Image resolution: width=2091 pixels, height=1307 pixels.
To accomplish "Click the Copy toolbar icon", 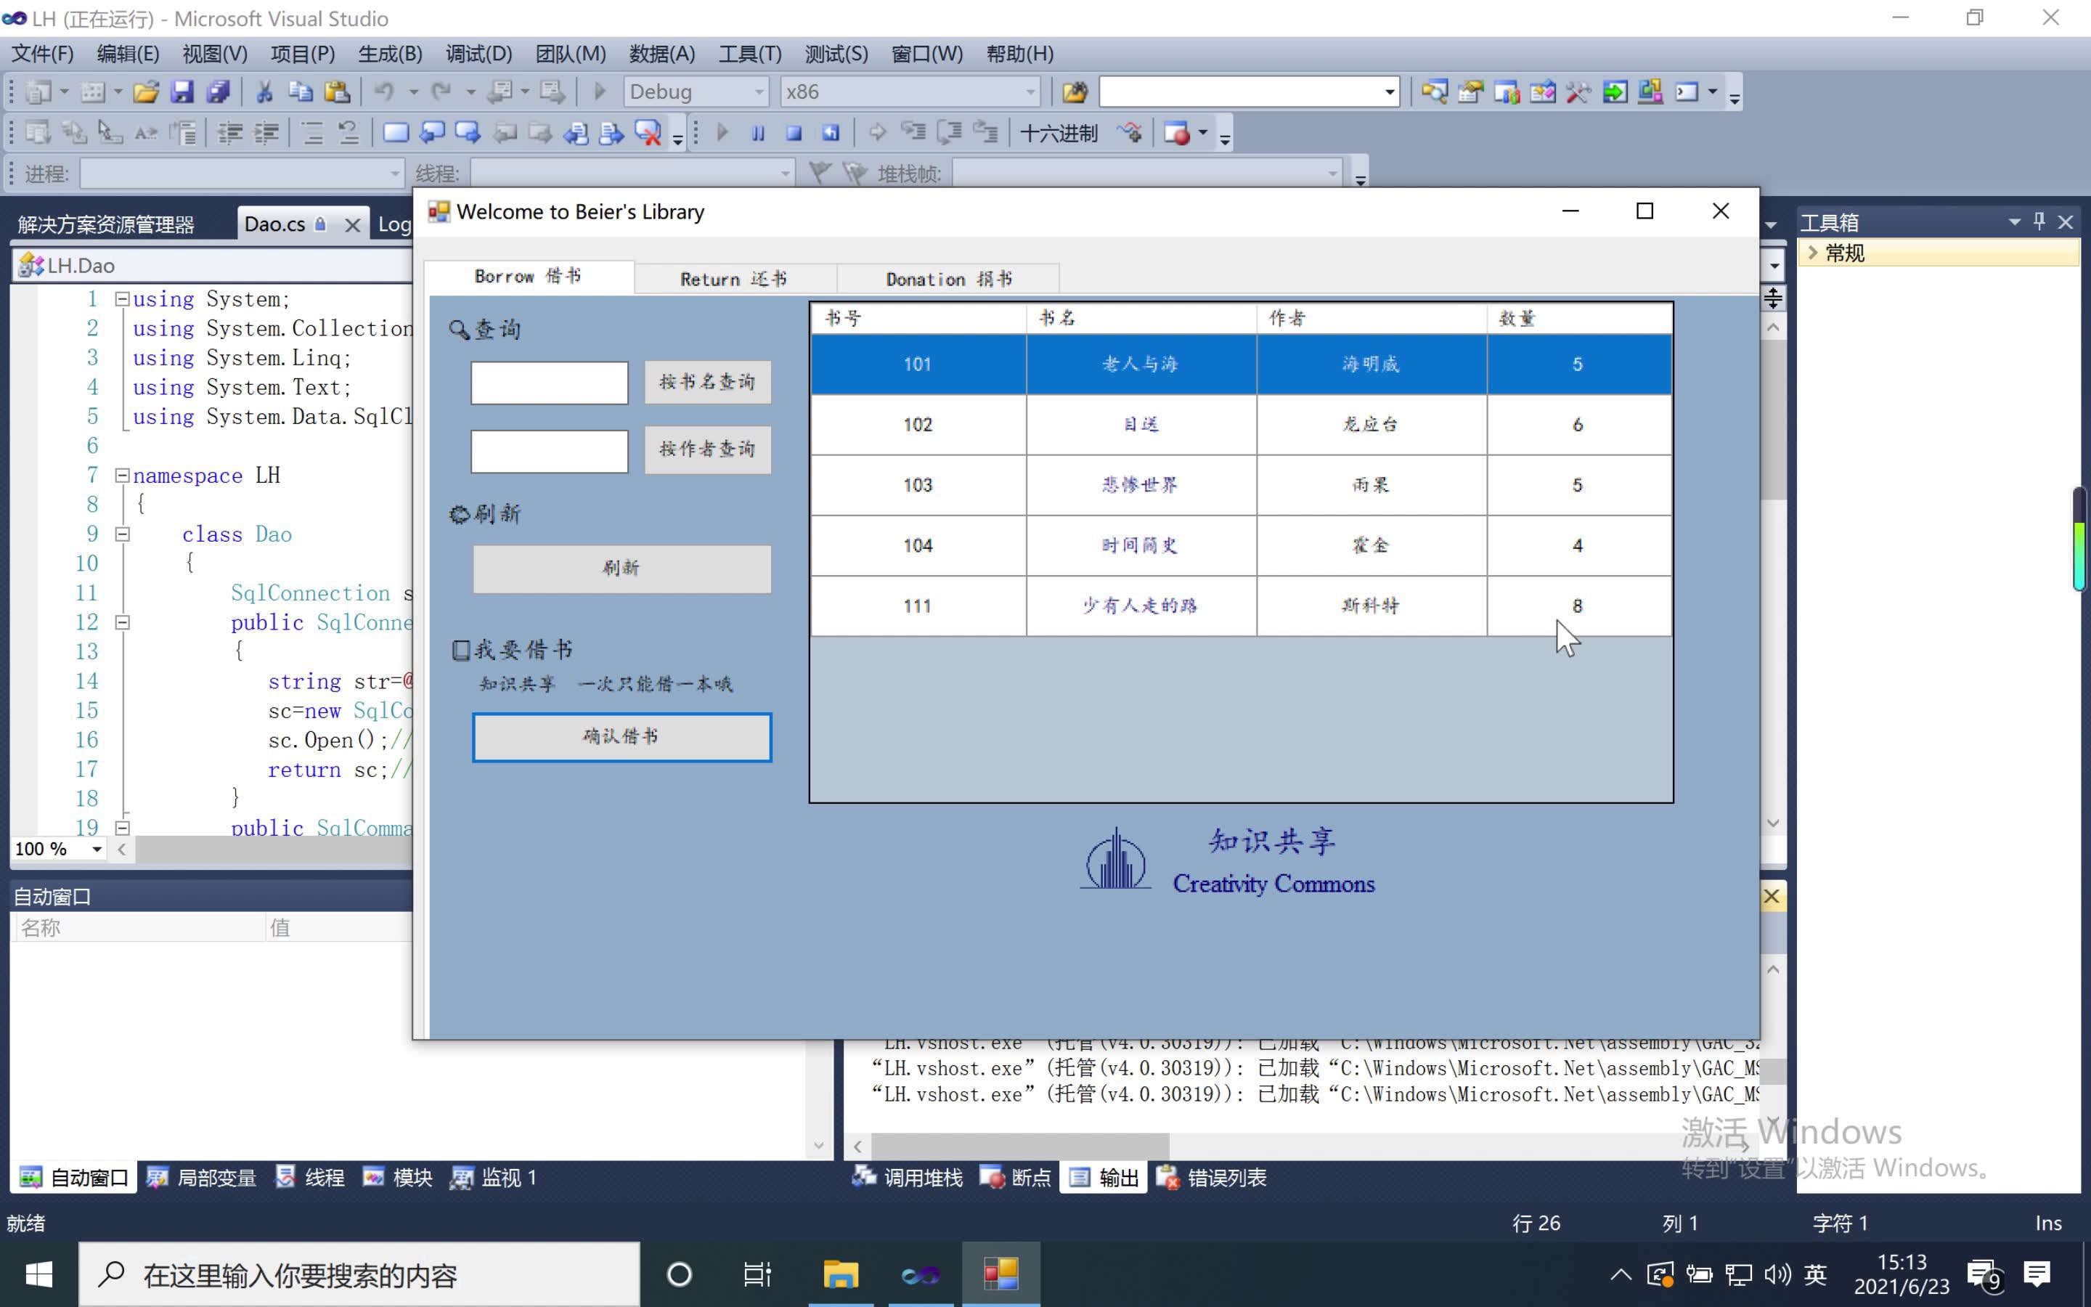I will click(300, 91).
